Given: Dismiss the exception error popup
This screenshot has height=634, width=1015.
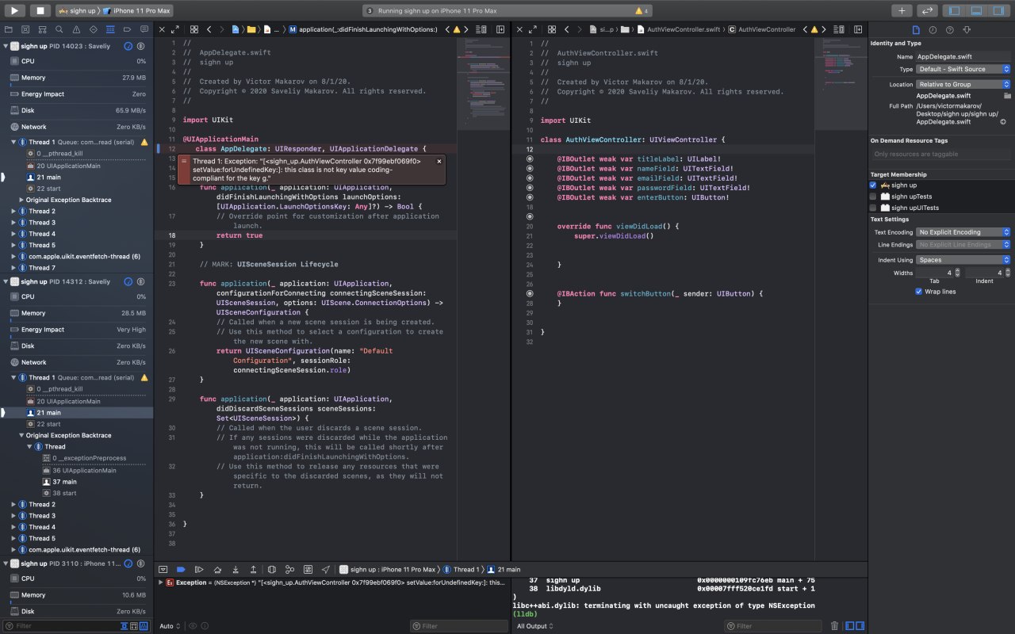Looking at the screenshot, I should point(439,161).
